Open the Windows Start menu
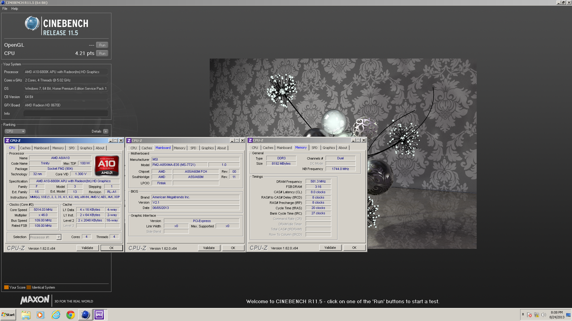Image resolution: width=572 pixels, height=321 pixels. [x=8, y=315]
